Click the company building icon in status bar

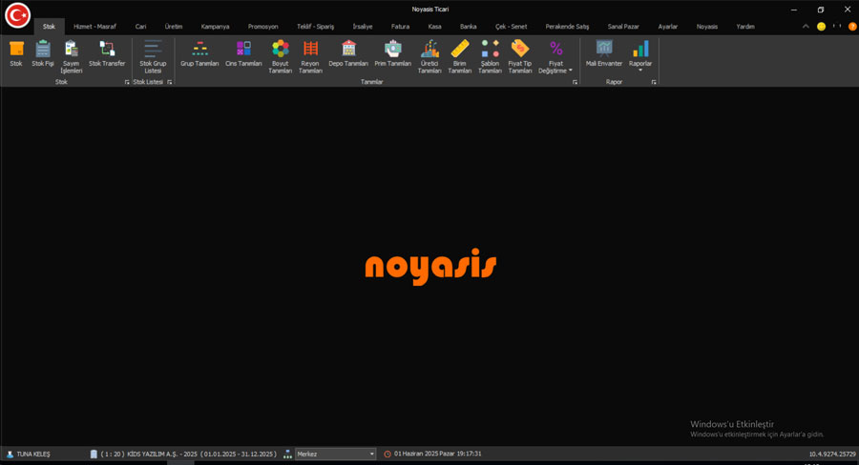point(94,455)
